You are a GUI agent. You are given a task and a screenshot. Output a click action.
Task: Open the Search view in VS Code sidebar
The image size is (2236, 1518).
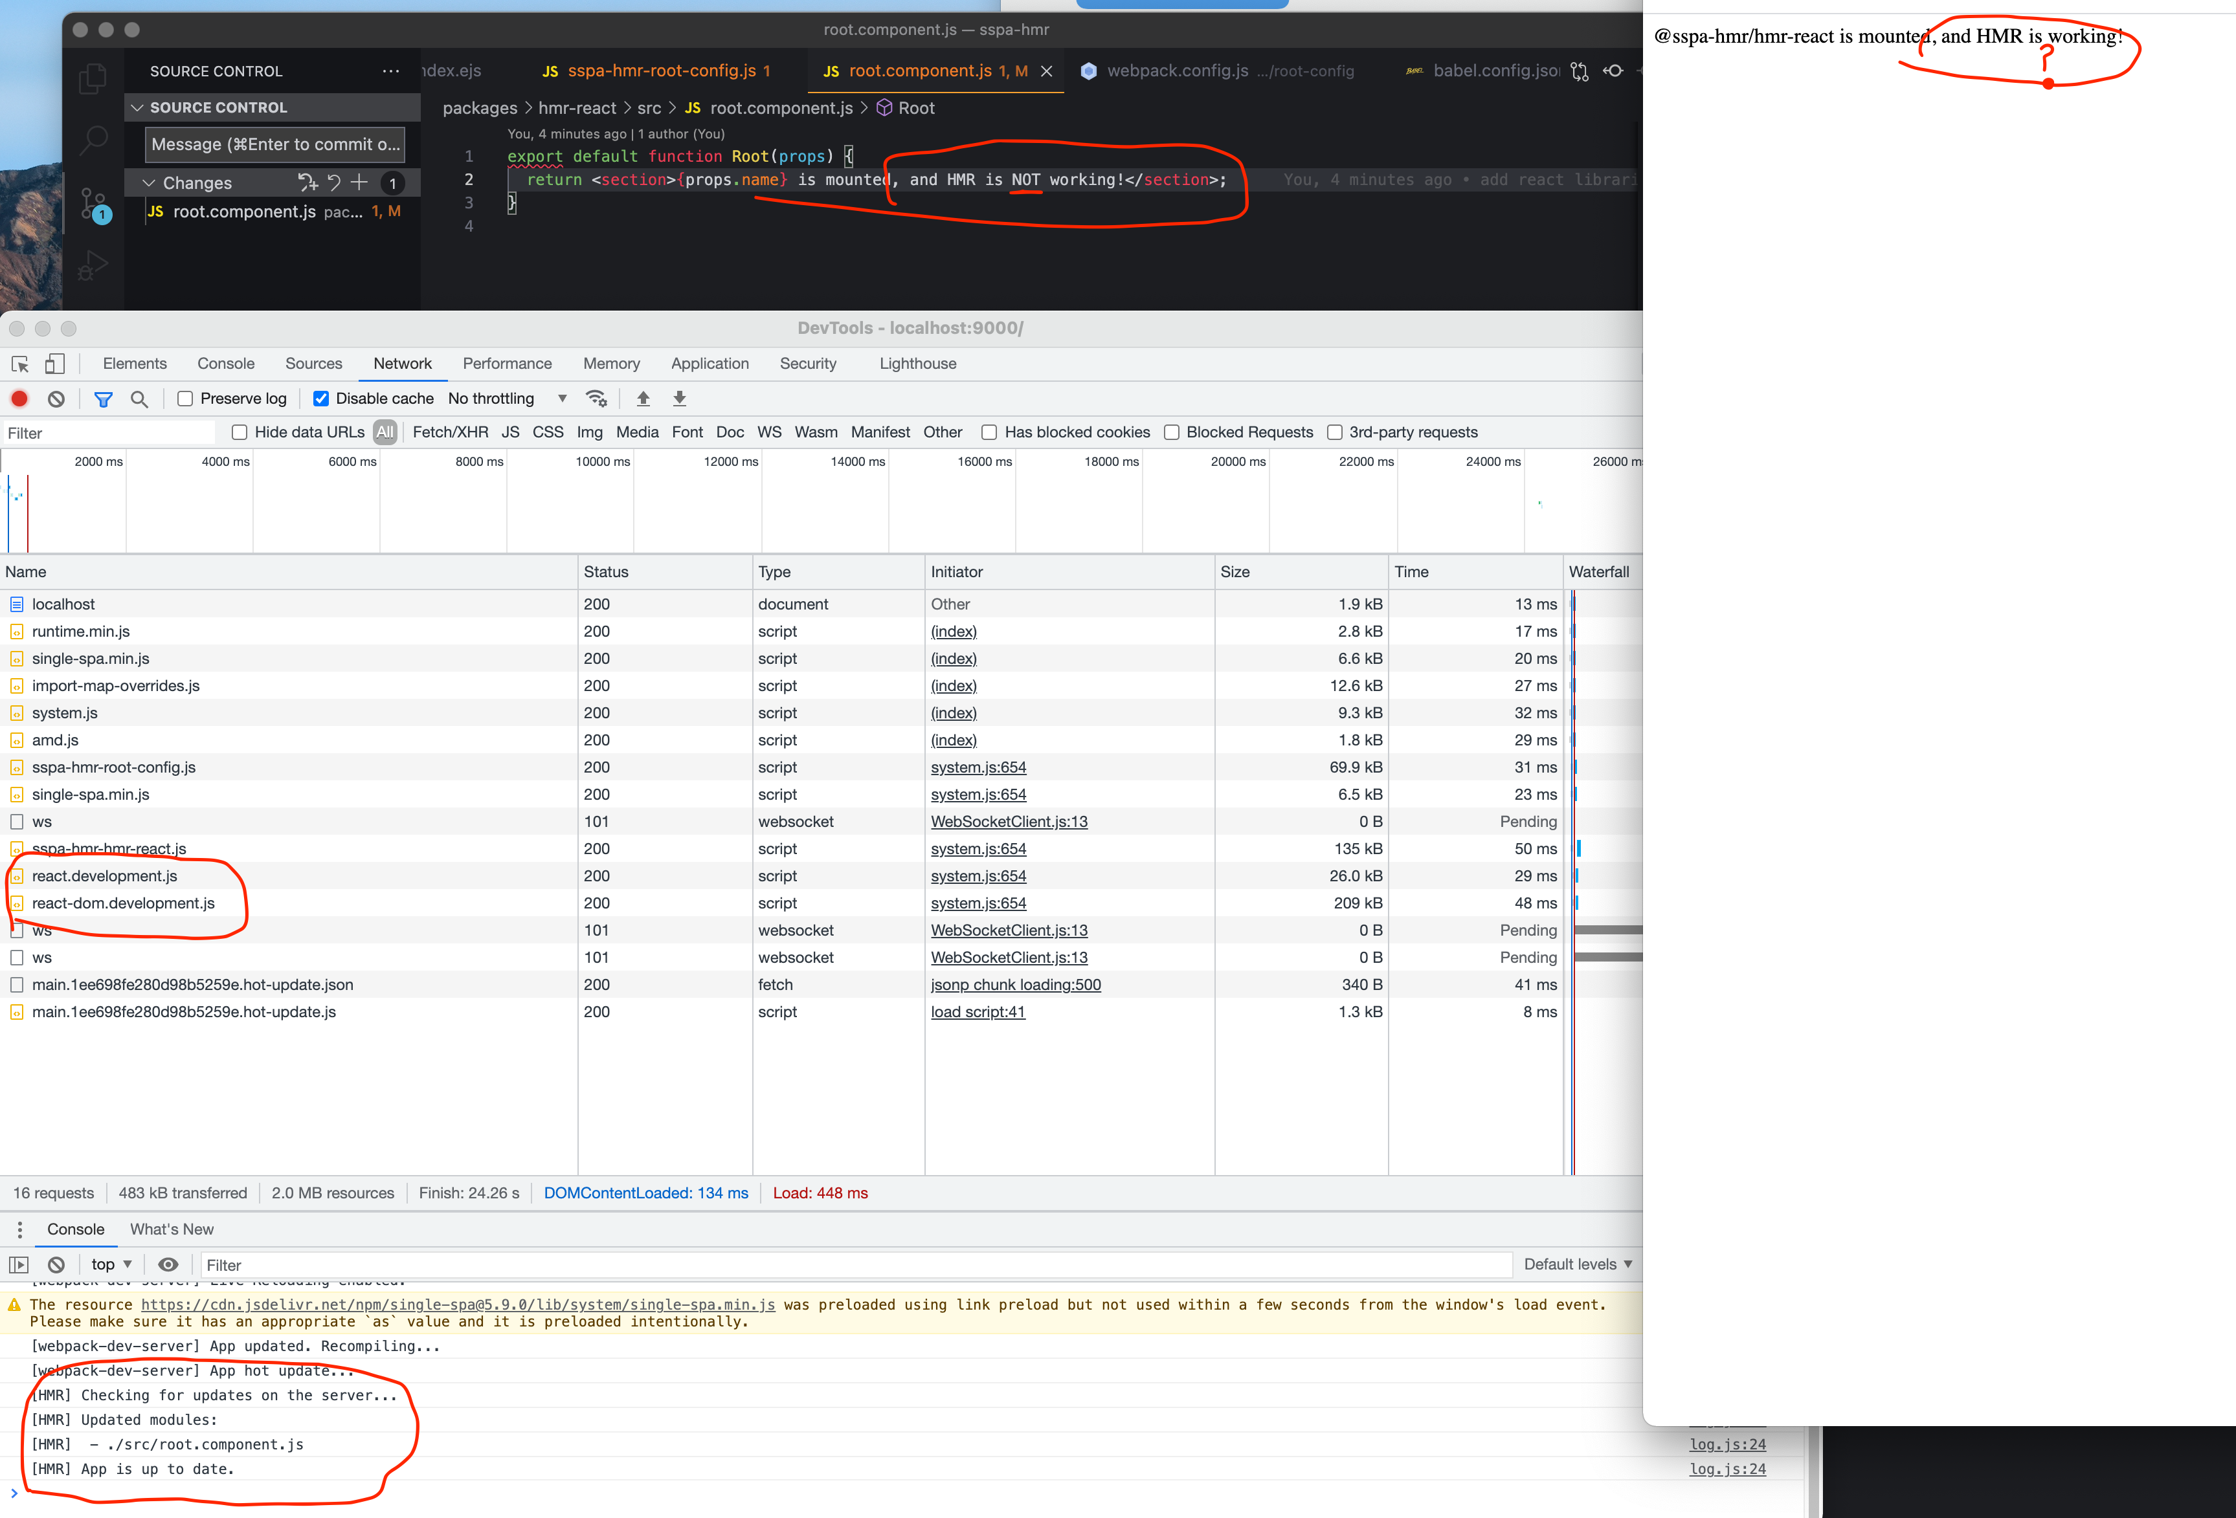pyautogui.click(x=93, y=140)
